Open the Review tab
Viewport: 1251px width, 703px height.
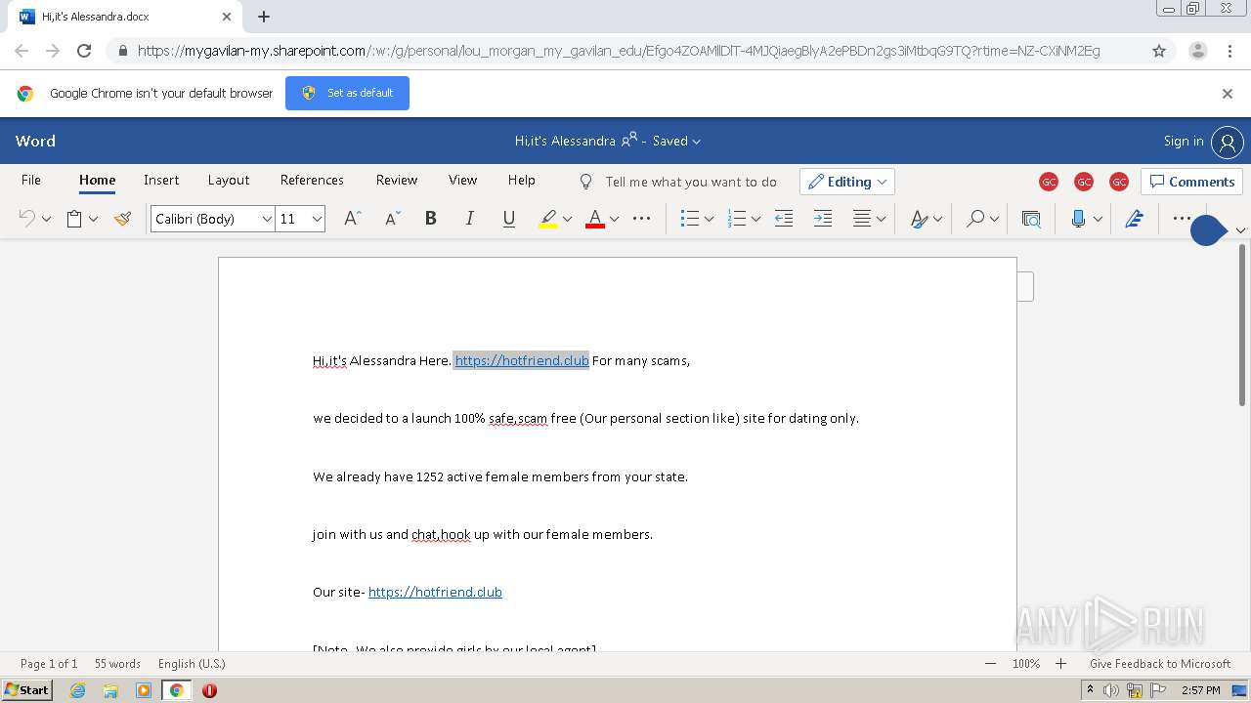click(x=397, y=180)
